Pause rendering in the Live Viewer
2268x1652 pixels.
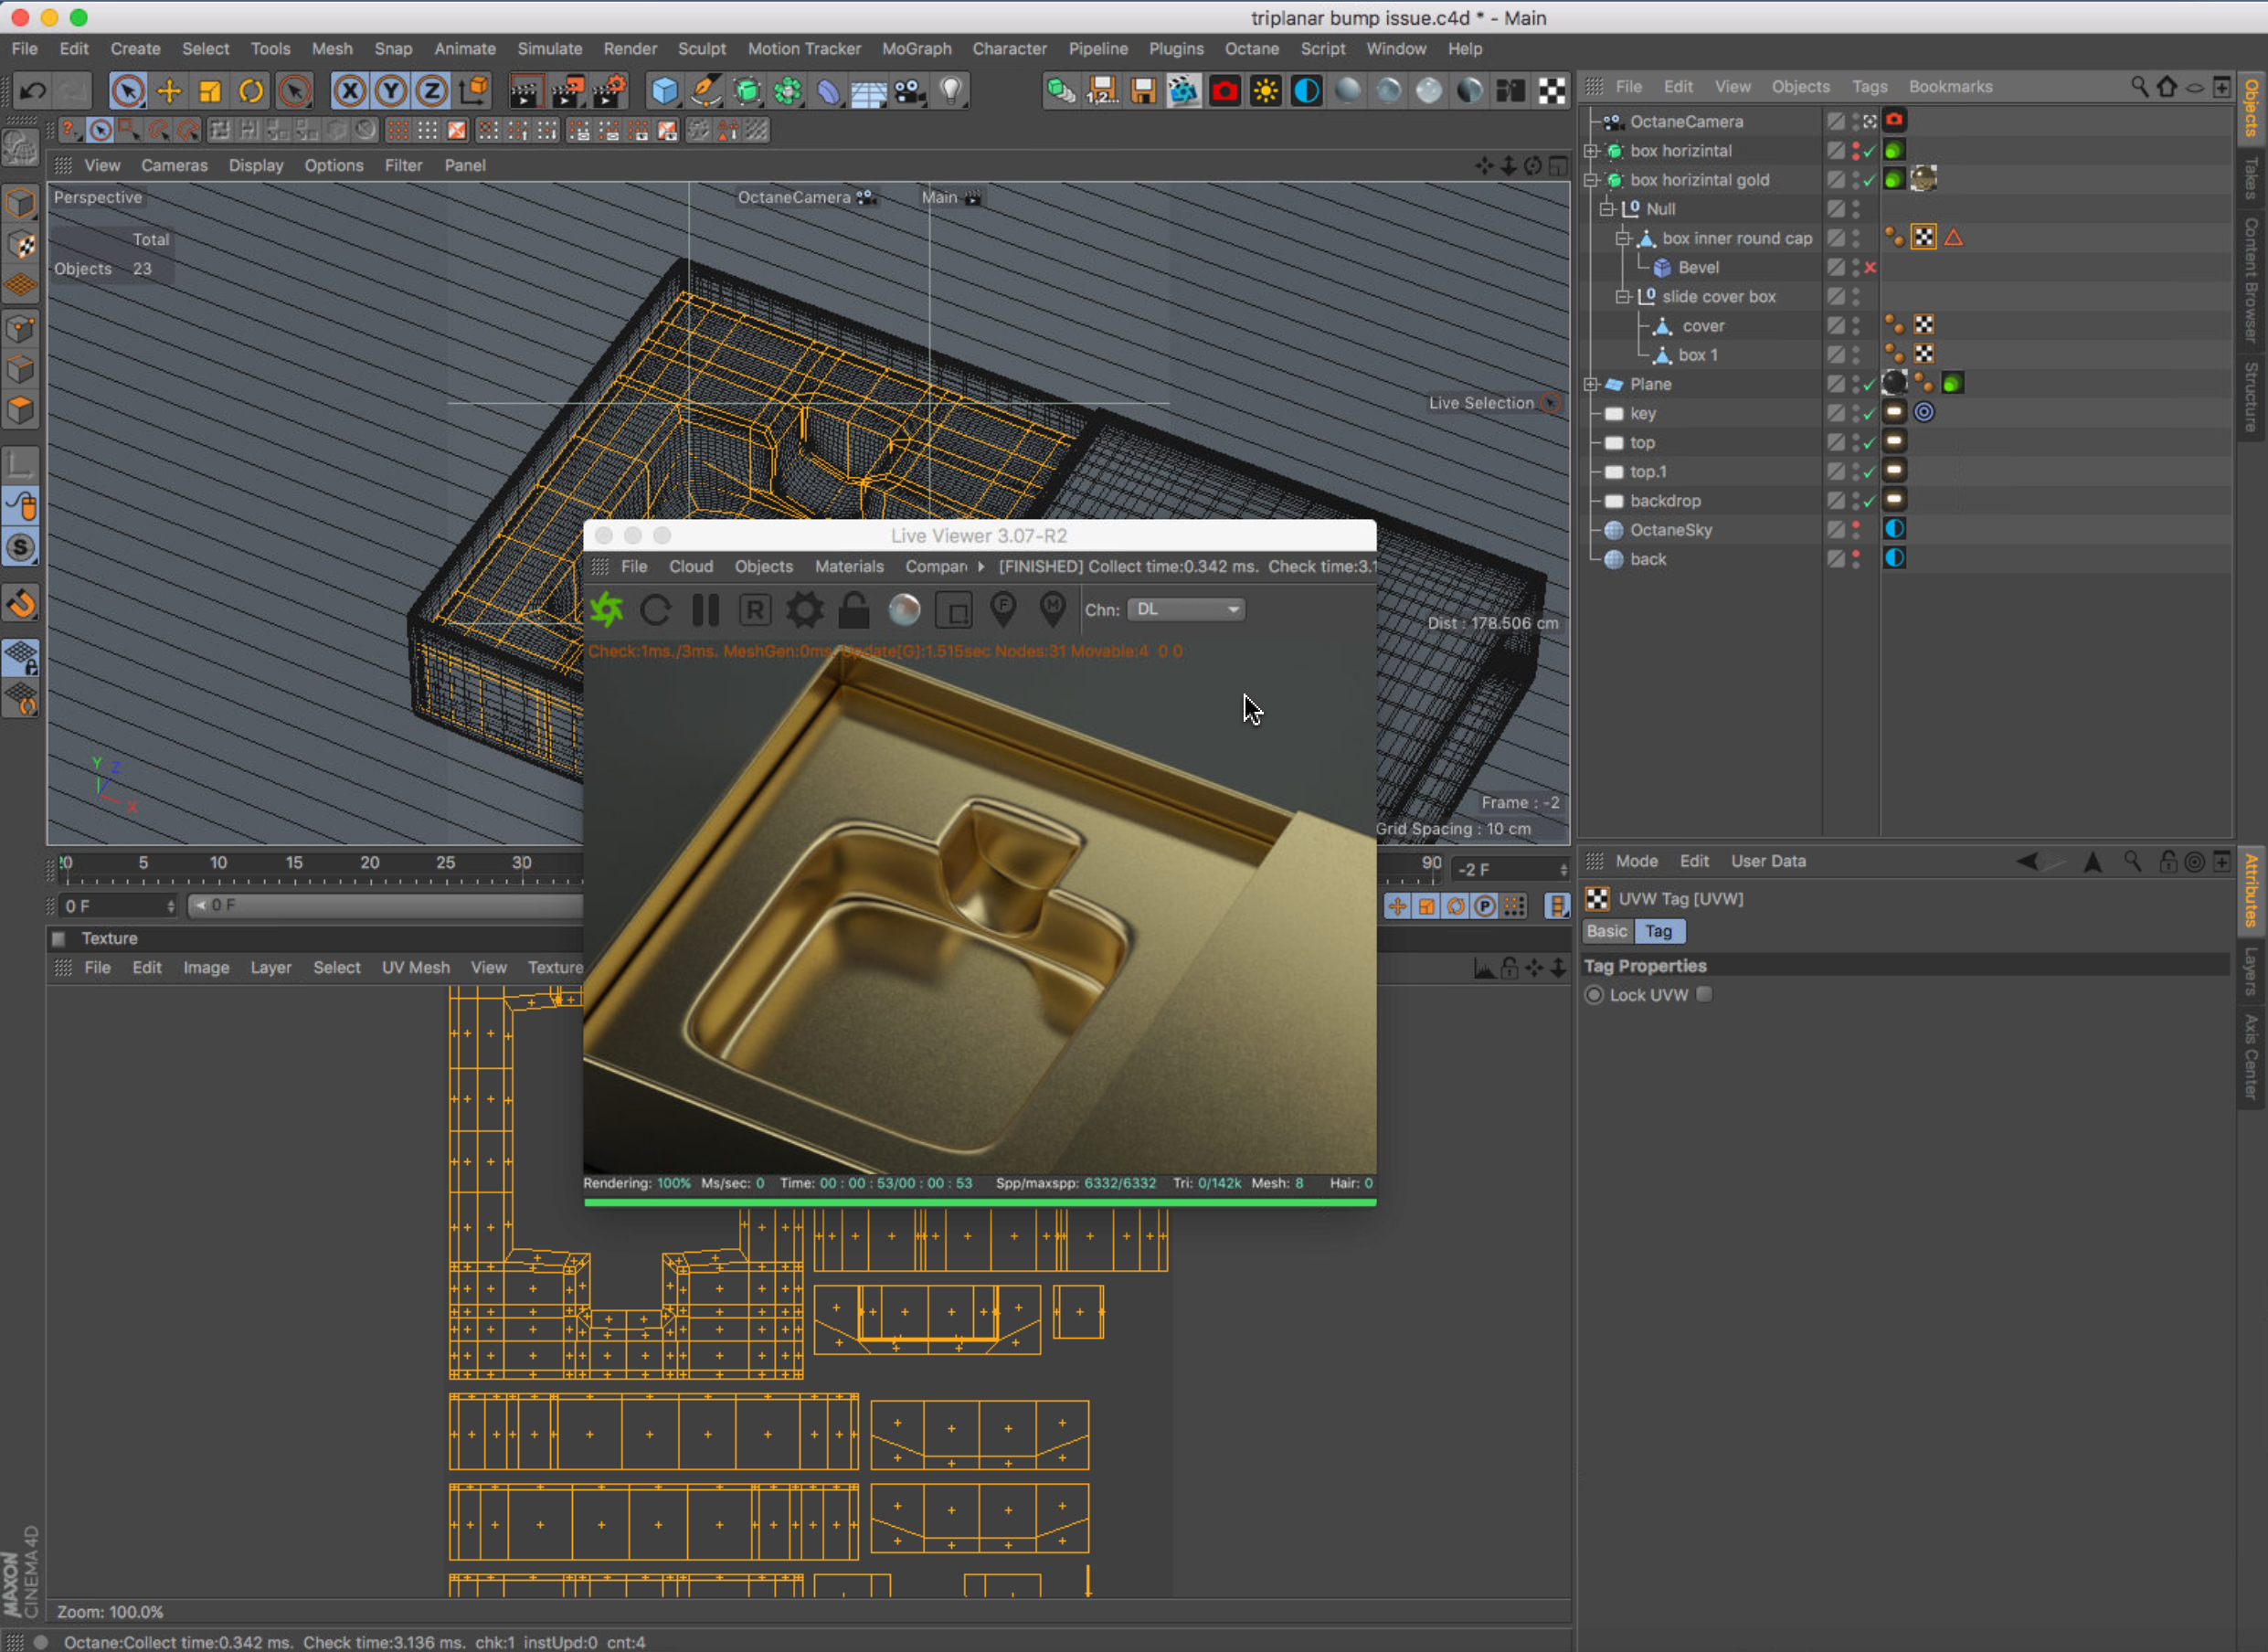click(706, 610)
